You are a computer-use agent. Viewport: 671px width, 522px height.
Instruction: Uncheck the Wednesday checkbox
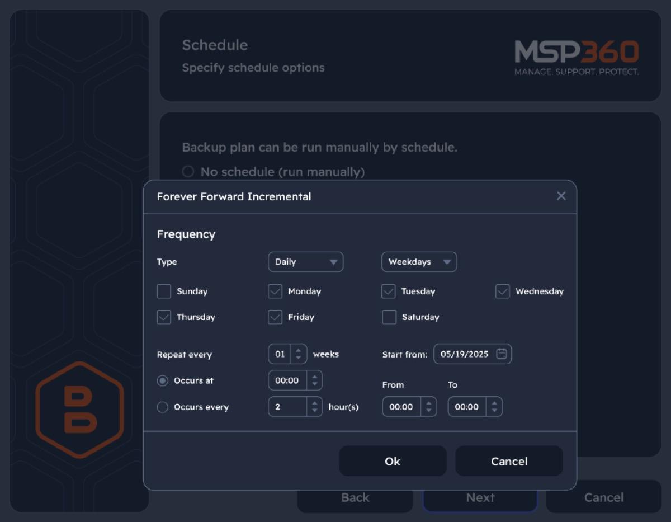click(503, 291)
